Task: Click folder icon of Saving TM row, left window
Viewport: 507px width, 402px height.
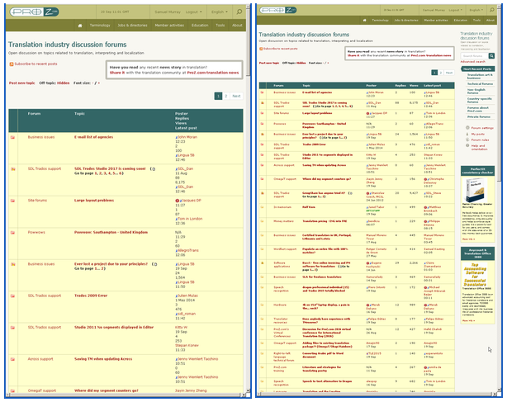Action: tap(13, 359)
